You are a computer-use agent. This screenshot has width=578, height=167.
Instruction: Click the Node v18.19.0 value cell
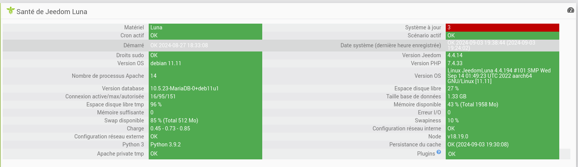tap(502, 136)
